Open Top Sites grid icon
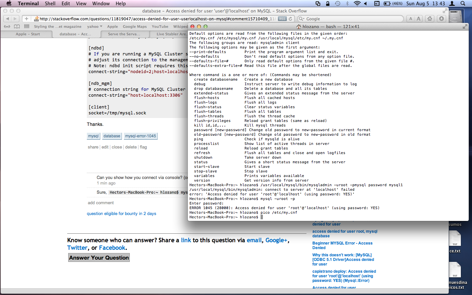 point(27,27)
